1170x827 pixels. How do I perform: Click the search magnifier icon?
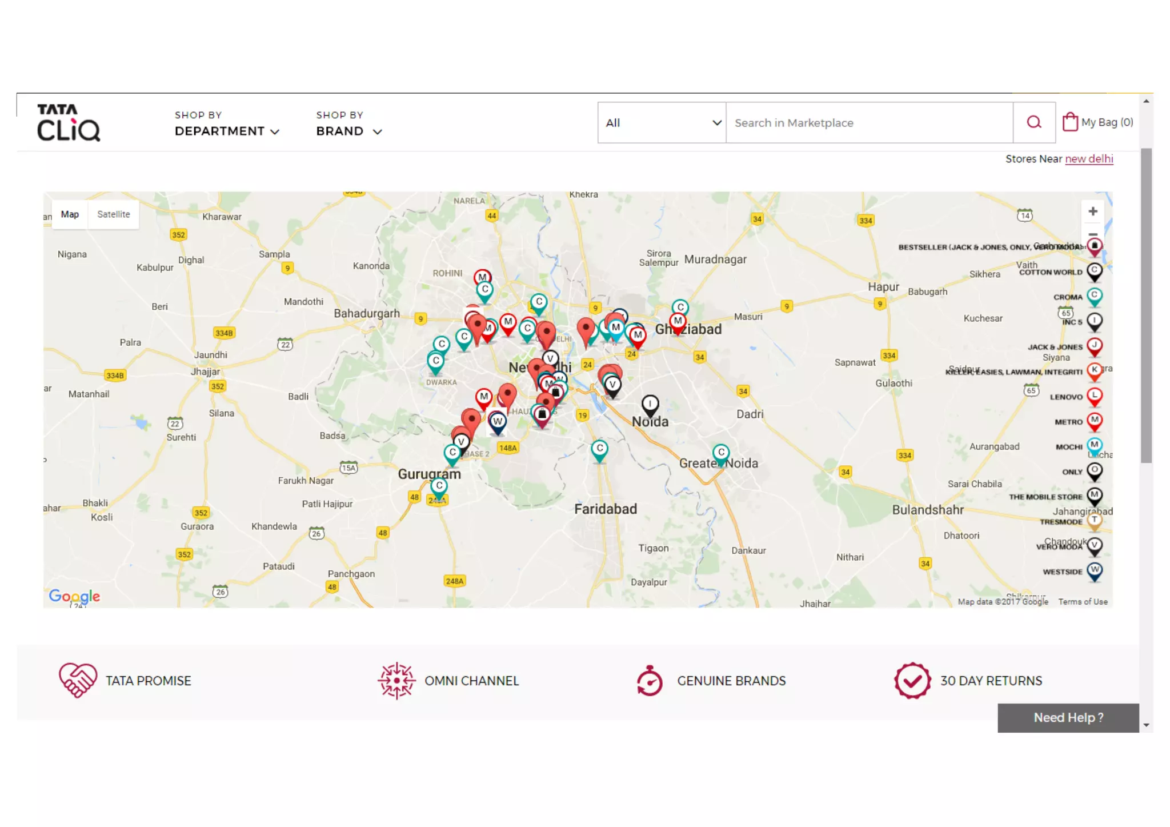1033,122
